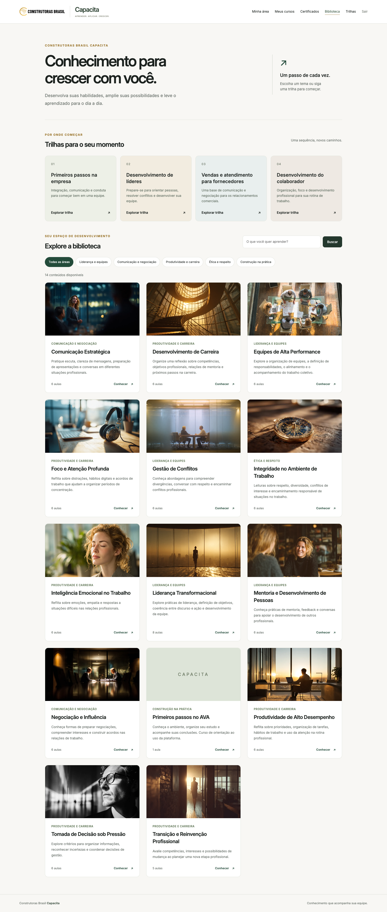
Task: Click the Buscar search button
Action: coord(332,242)
